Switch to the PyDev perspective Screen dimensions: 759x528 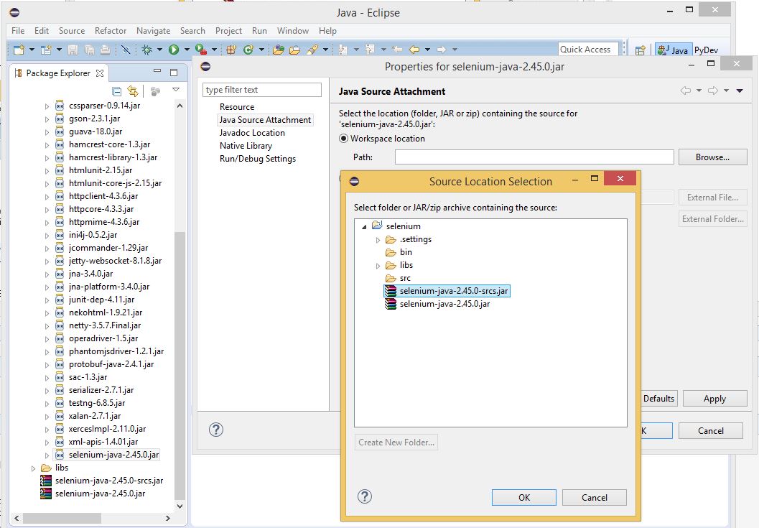click(706, 50)
